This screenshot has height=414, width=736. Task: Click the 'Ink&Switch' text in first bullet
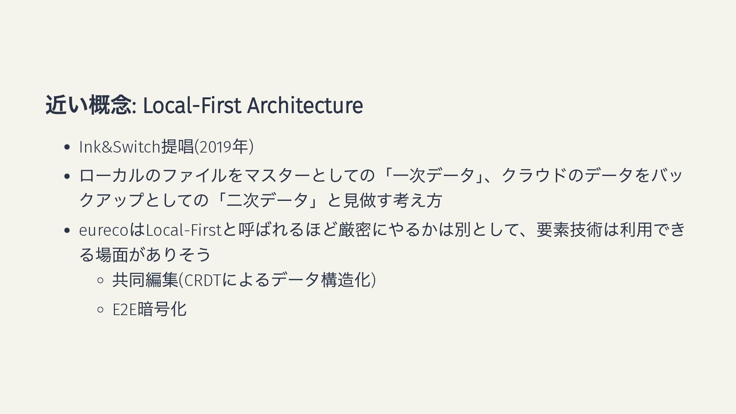tap(119, 147)
